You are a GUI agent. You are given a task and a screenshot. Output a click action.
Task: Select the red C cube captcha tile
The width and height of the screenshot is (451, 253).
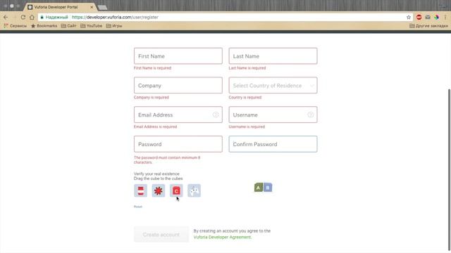point(176,190)
